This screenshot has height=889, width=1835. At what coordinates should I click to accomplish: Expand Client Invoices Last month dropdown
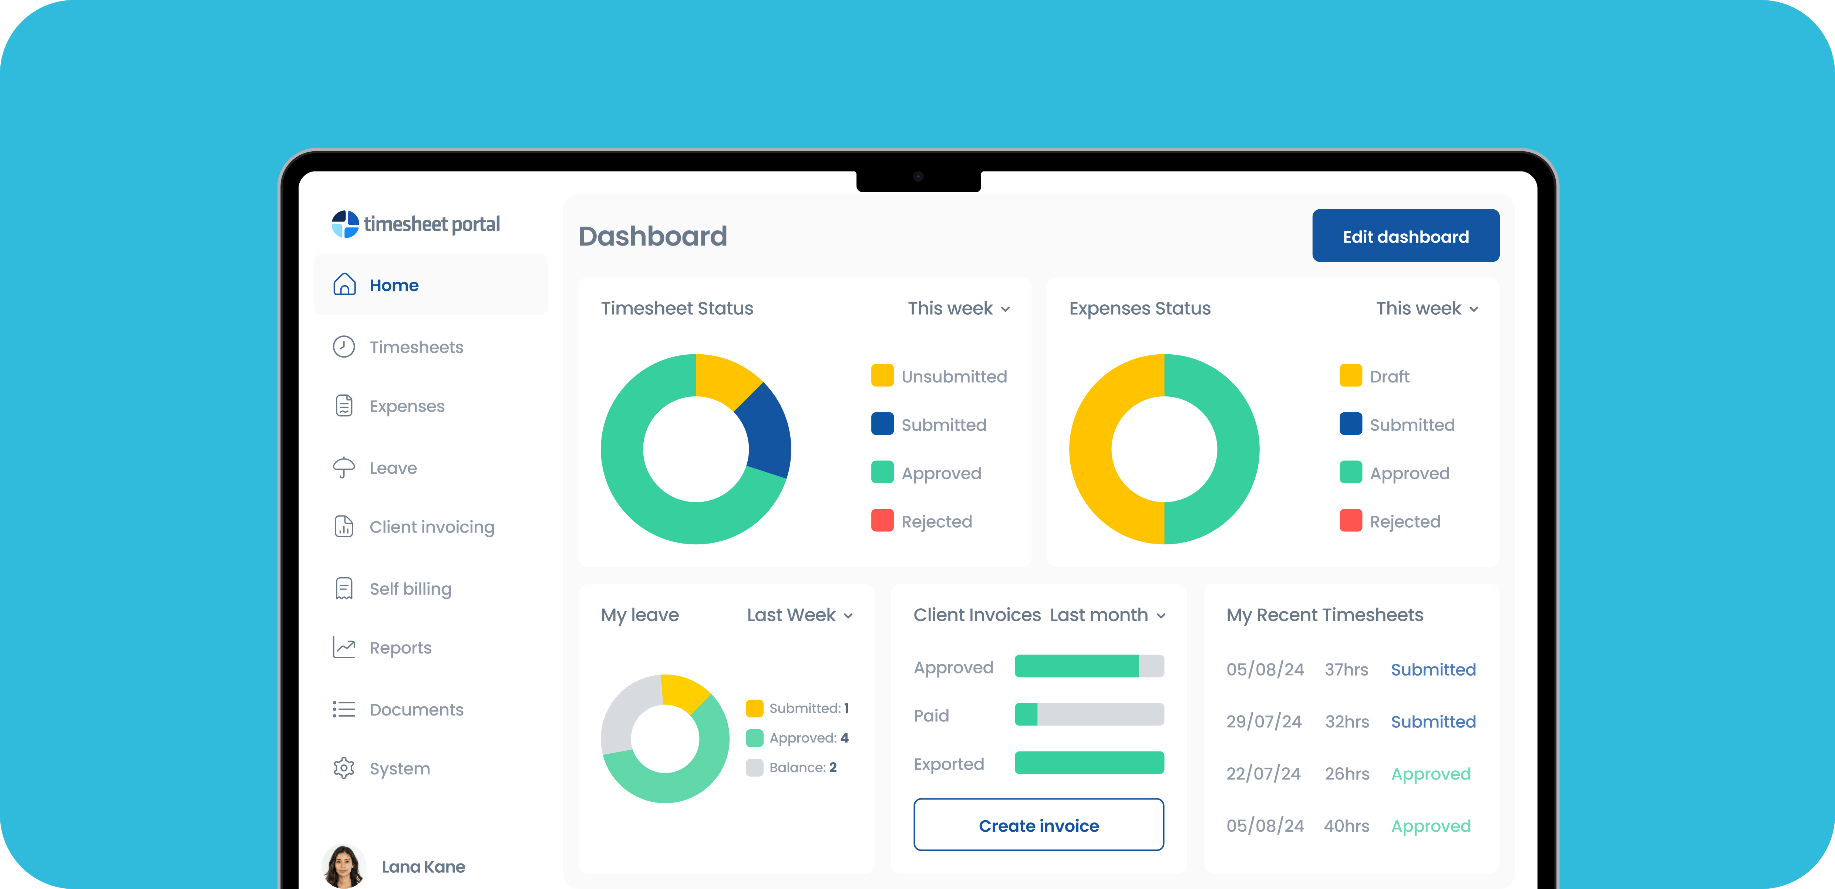[1108, 616]
